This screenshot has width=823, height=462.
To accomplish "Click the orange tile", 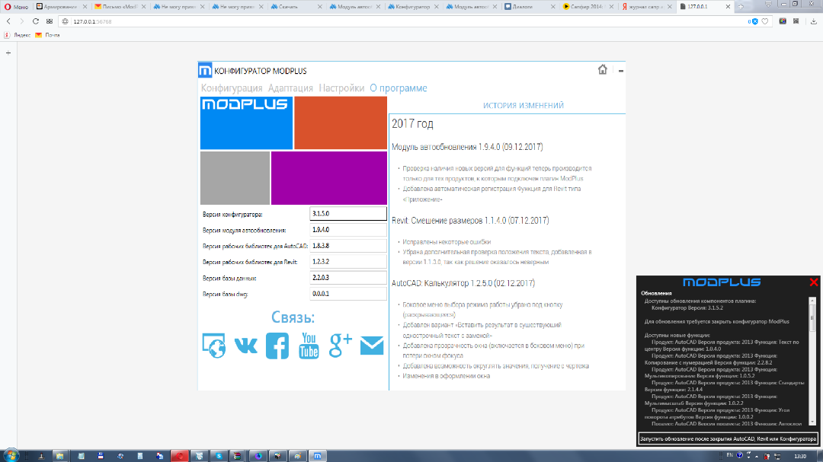I will (341, 123).
